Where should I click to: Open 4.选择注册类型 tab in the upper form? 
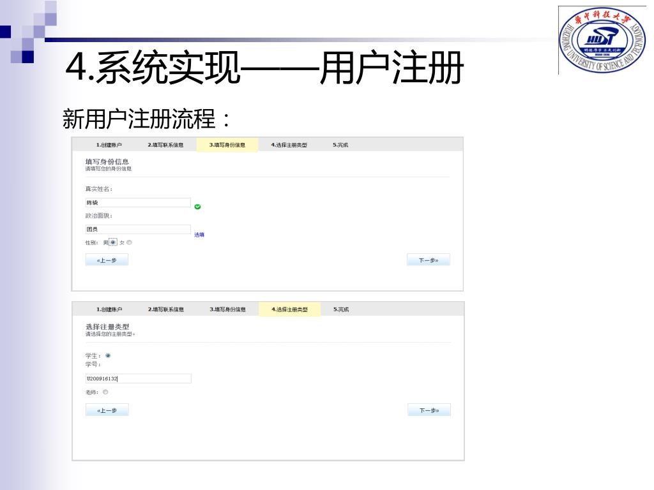tap(289, 145)
